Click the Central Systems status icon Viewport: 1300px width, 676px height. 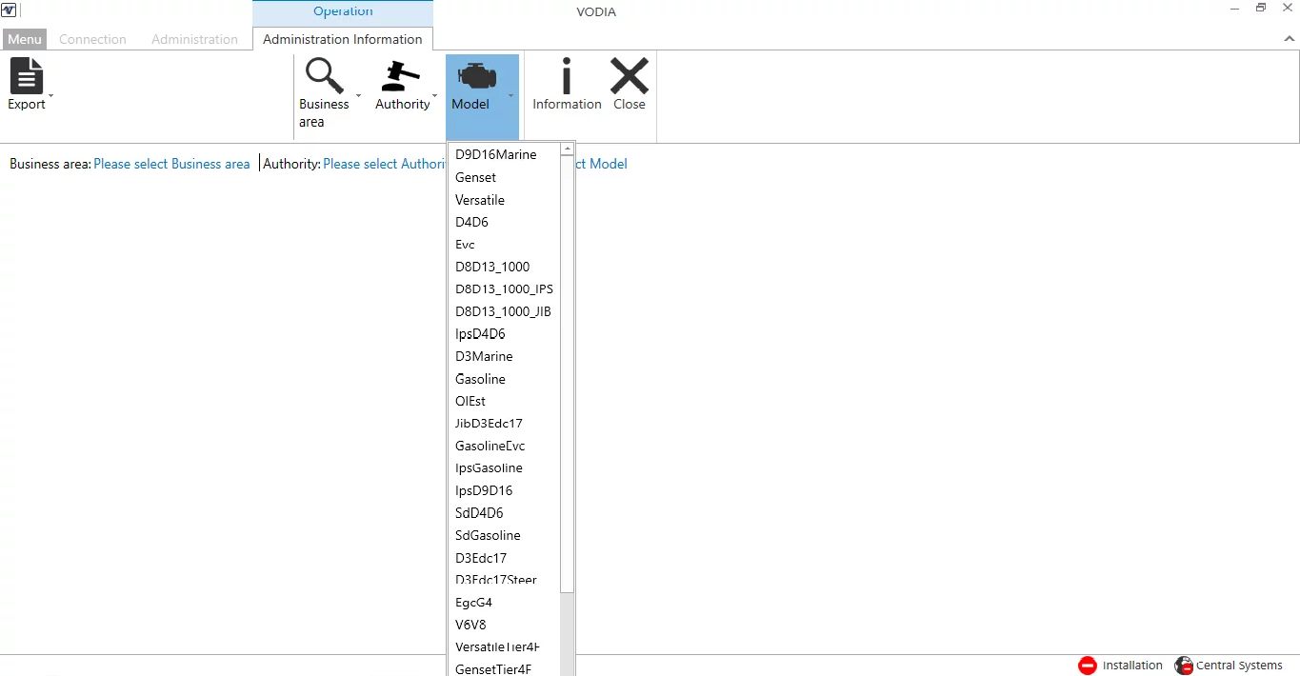click(x=1184, y=666)
